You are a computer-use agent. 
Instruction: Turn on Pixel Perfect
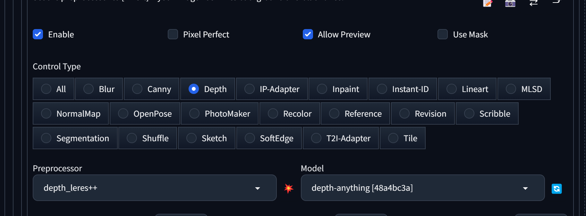coord(173,34)
